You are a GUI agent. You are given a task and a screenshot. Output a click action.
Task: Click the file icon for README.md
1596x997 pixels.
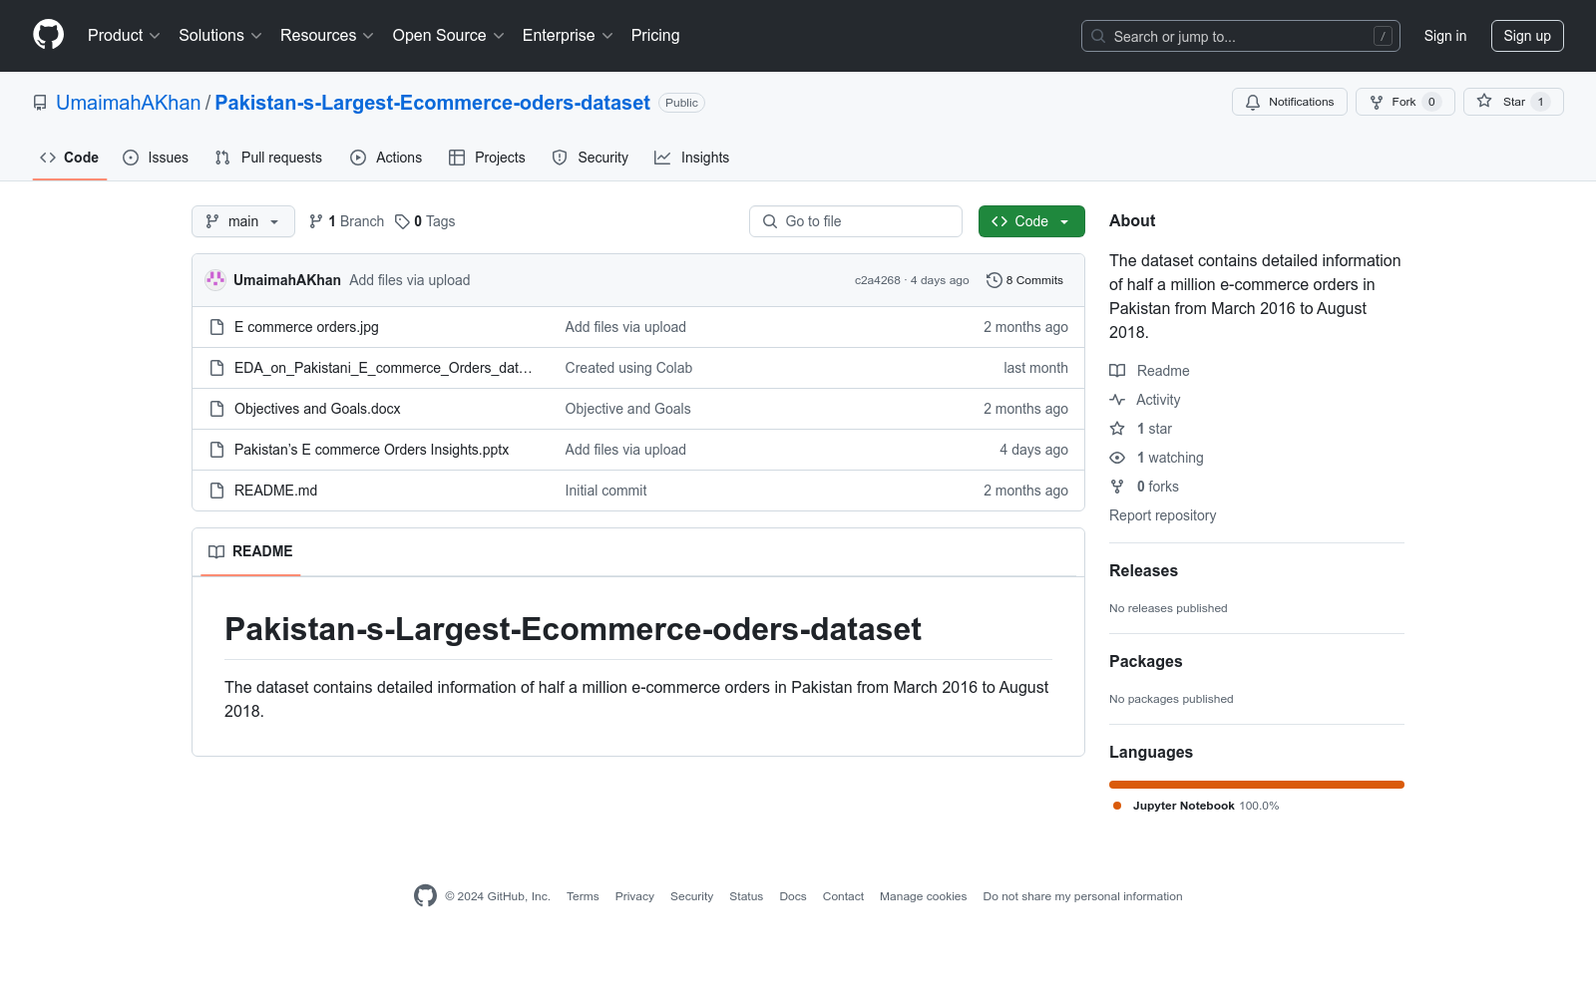[x=216, y=491]
